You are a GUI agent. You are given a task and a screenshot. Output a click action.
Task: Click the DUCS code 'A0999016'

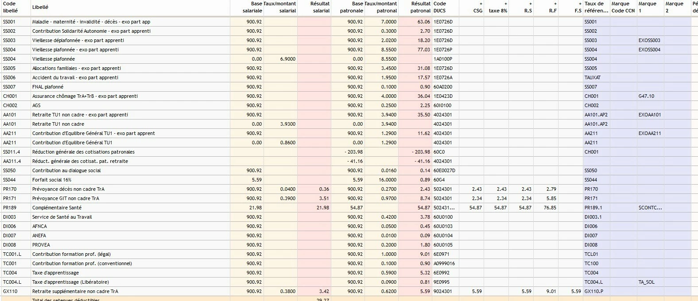445,263
